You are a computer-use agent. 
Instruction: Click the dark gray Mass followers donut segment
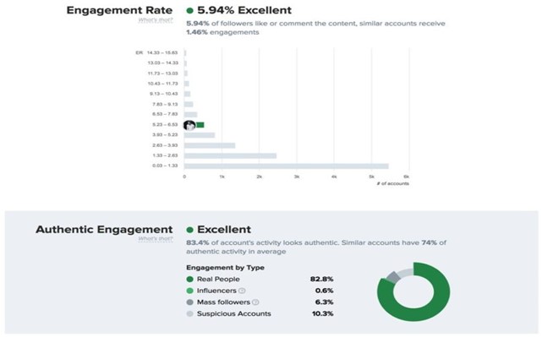[393, 276]
